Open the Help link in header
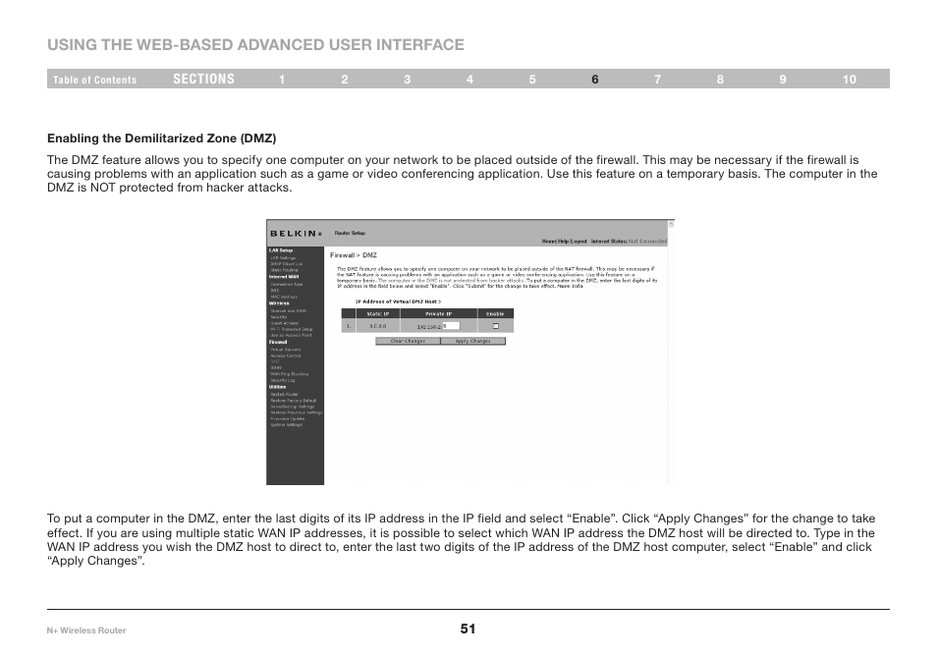Image resolution: width=937 pixels, height=656 pixels. (564, 242)
